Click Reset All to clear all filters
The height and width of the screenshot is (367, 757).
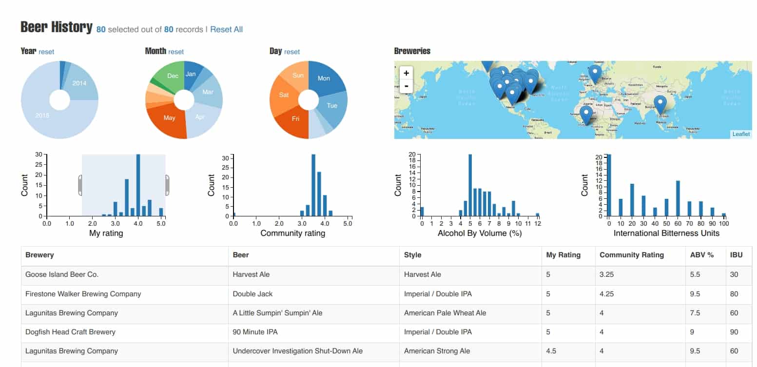[226, 29]
